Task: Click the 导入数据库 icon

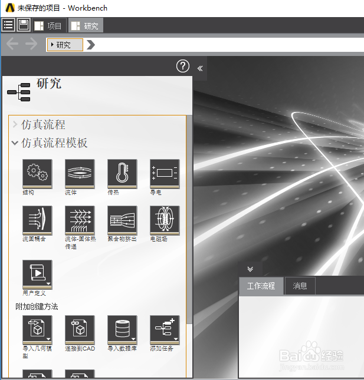Action: 122,330
